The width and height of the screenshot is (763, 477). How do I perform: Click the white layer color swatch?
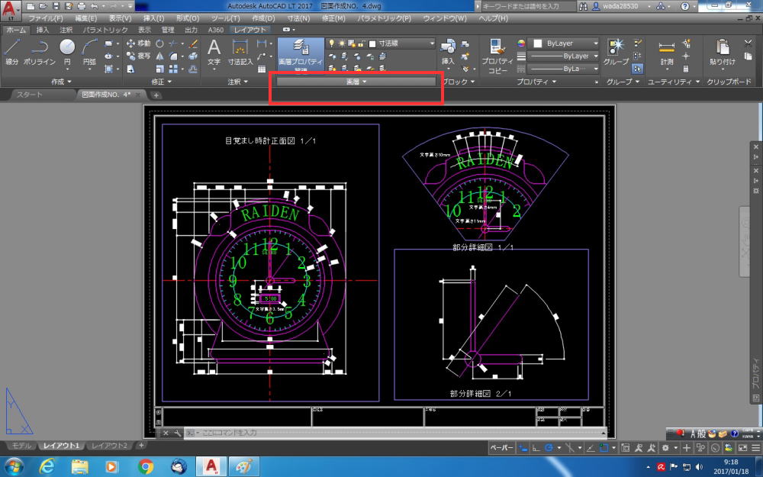(x=372, y=44)
